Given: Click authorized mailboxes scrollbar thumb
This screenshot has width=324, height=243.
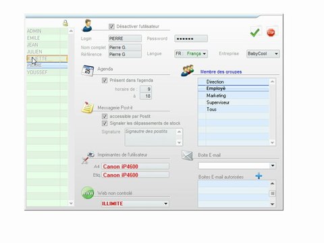Looking at the screenshot, I should pyautogui.click(x=272, y=194).
